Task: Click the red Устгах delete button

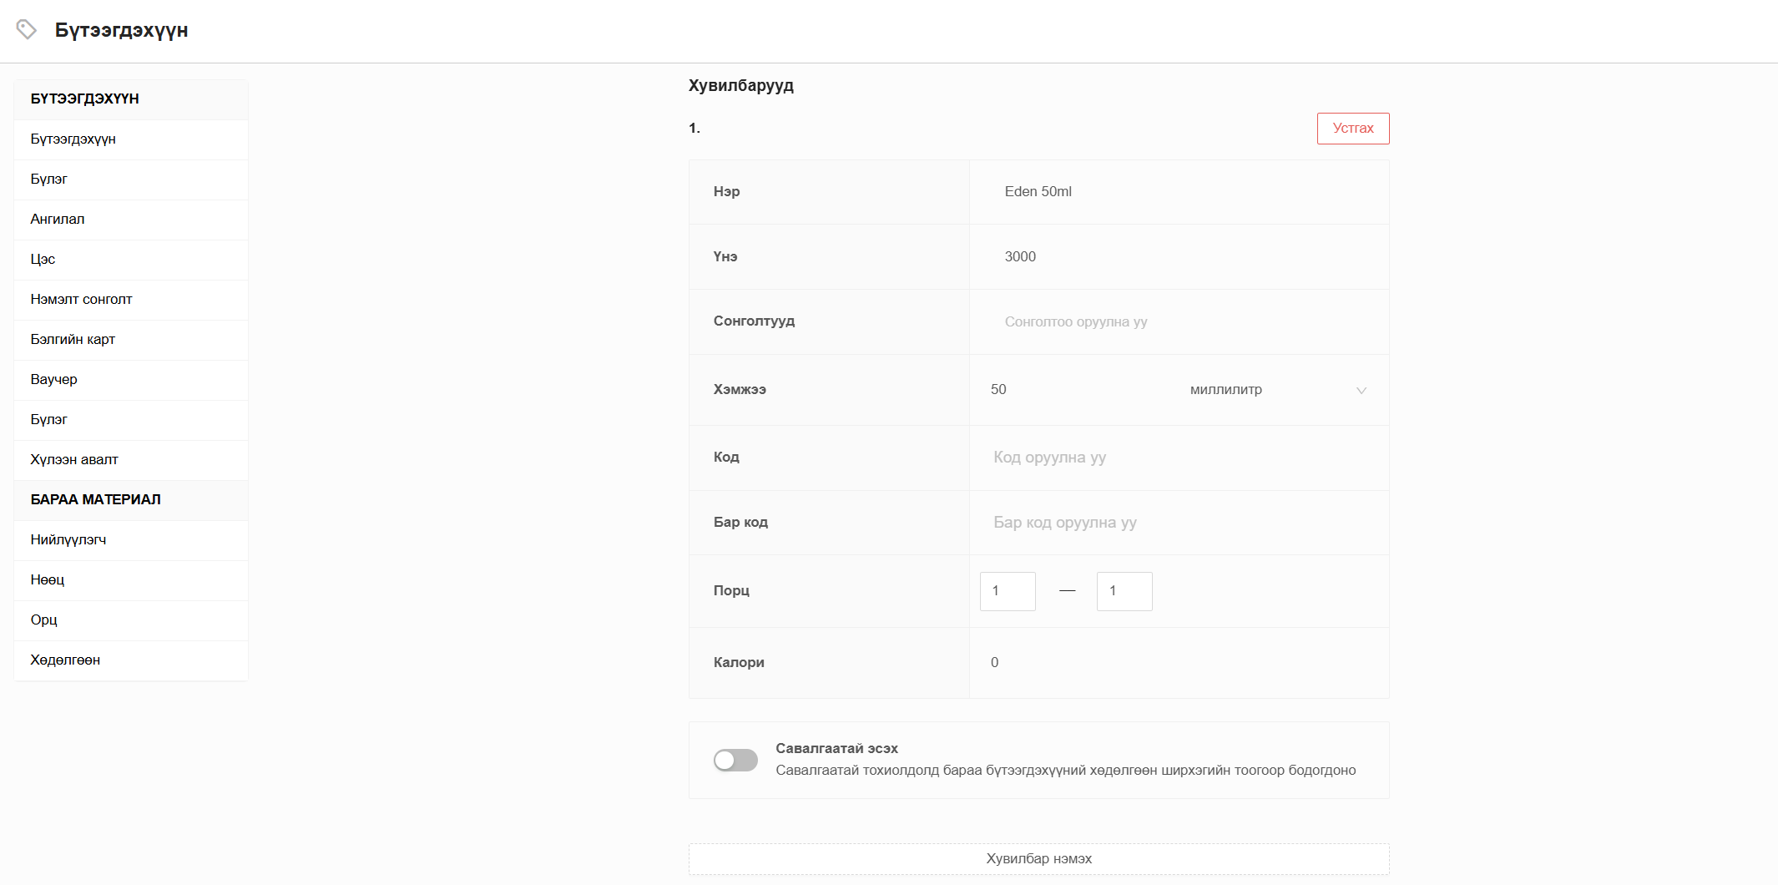Action: point(1352,129)
